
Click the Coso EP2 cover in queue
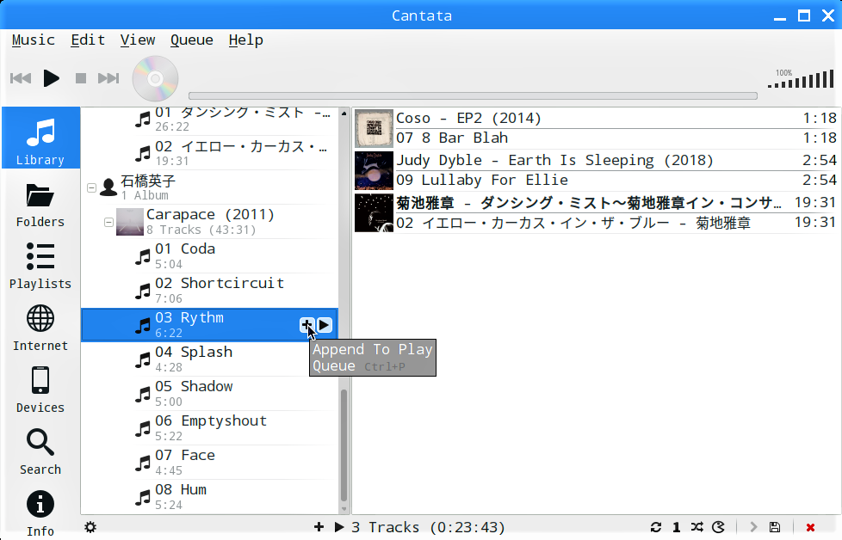click(x=374, y=128)
